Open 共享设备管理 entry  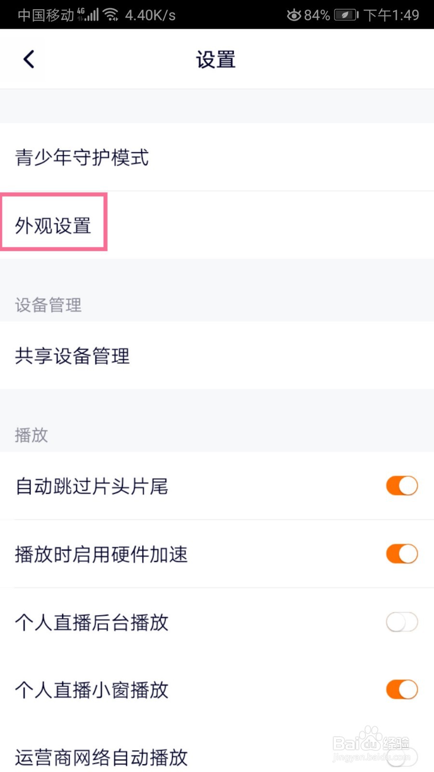pyautogui.click(x=72, y=356)
